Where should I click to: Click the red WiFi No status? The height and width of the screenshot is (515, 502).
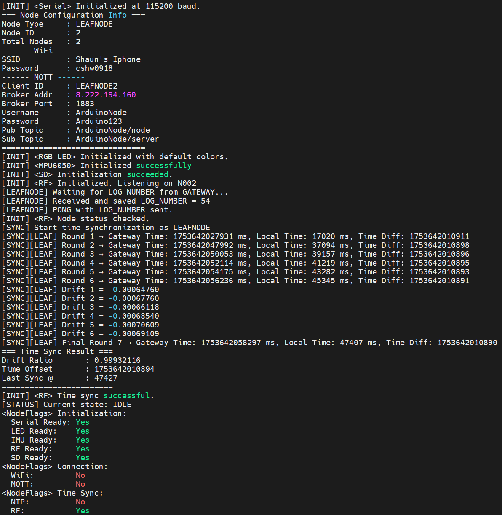[x=80, y=475]
